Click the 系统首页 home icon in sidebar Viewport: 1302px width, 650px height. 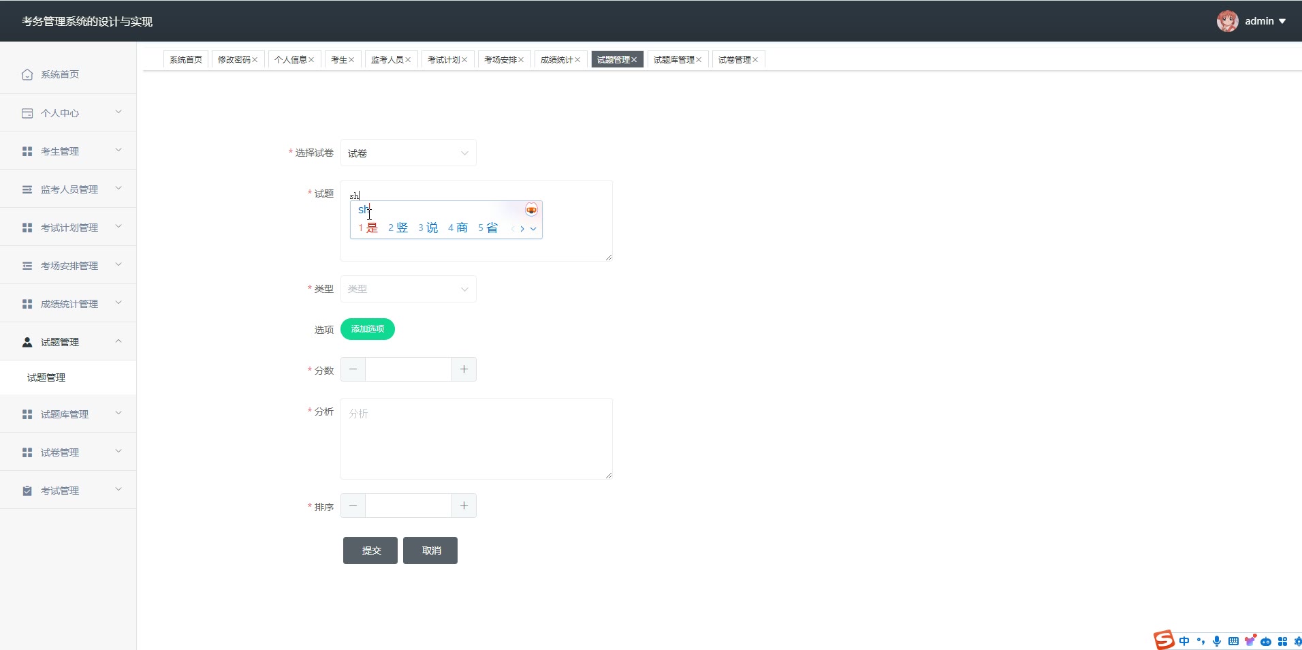tap(27, 74)
